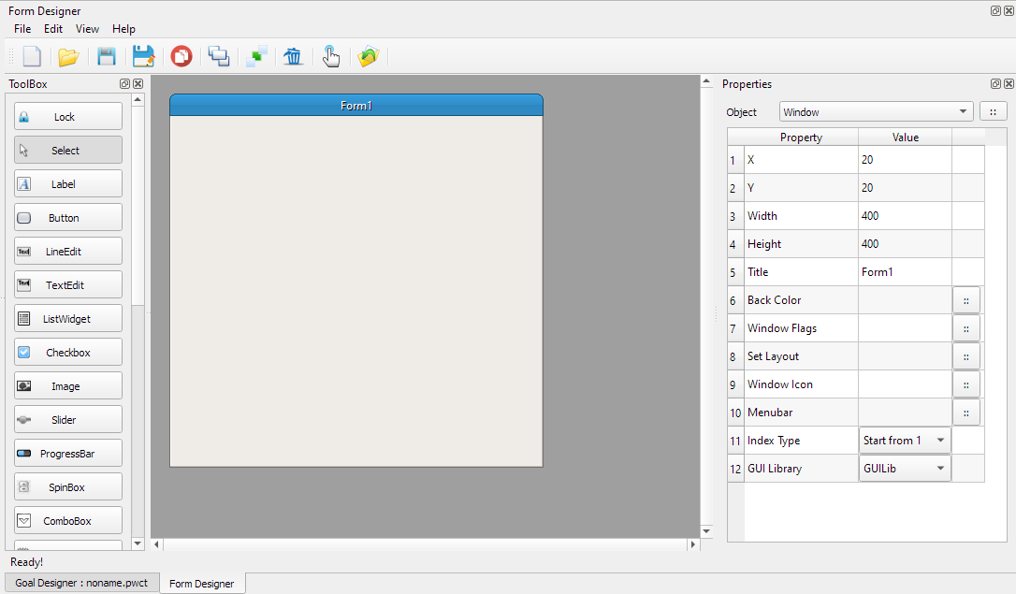Click the Back Color picker button

click(965, 299)
